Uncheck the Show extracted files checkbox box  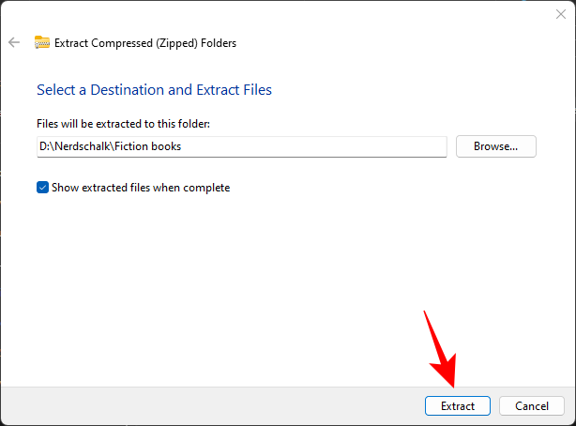coord(42,188)
